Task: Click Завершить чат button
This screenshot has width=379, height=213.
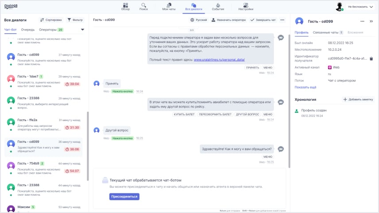Action: (x=263, y=20)
